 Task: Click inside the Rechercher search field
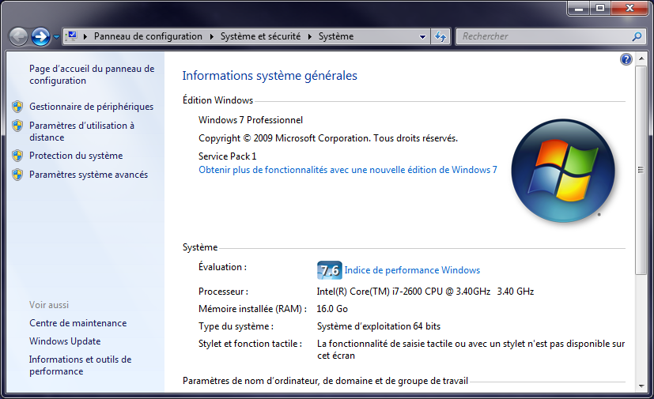pyautogui.click(x=542, y=36)
